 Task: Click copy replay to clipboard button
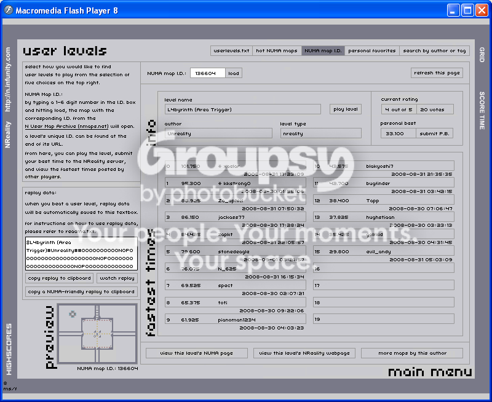pos(59,278)
